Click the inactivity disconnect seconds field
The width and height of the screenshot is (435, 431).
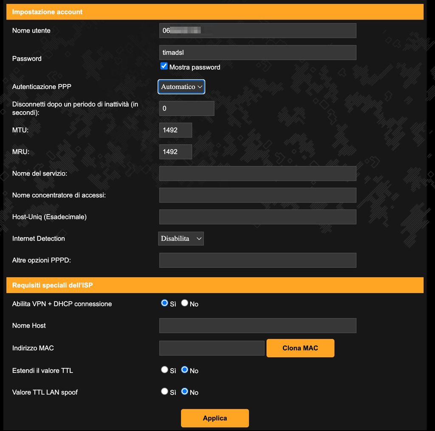click(186, 109)
